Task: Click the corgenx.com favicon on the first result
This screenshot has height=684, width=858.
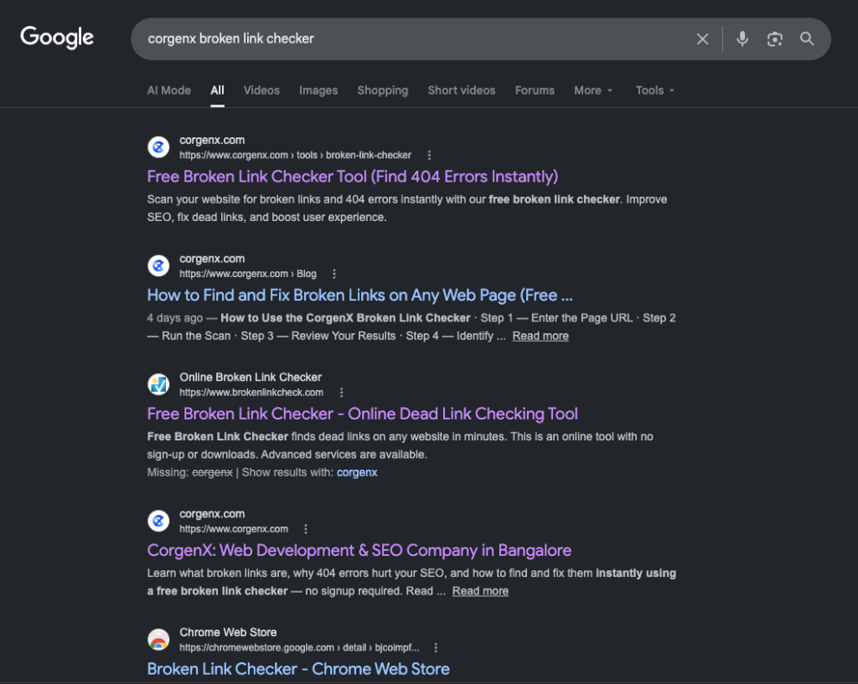Action: coord(158,147)
